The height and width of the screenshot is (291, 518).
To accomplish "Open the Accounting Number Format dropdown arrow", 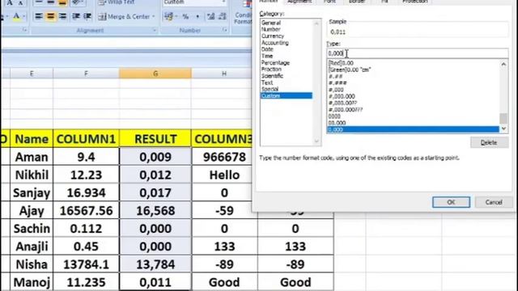I will point(176,16).
